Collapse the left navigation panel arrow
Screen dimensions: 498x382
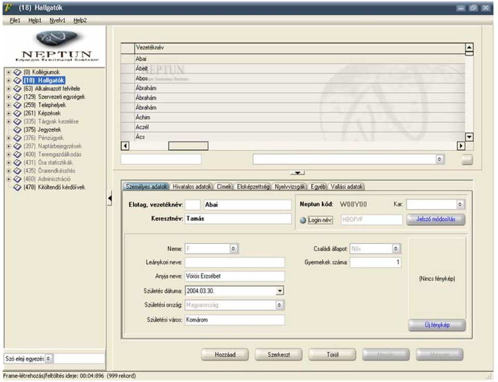(109, 199)
